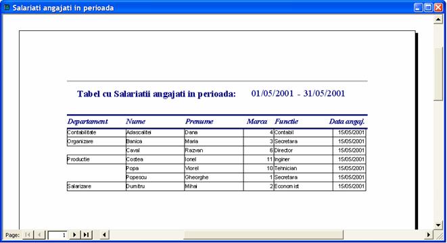Click hire date in Caval's row
The image size is (447, 243).
pyautogui.click(x=351, y=151)
